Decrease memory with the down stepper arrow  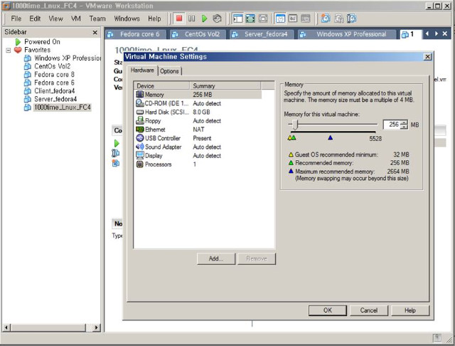404,127
